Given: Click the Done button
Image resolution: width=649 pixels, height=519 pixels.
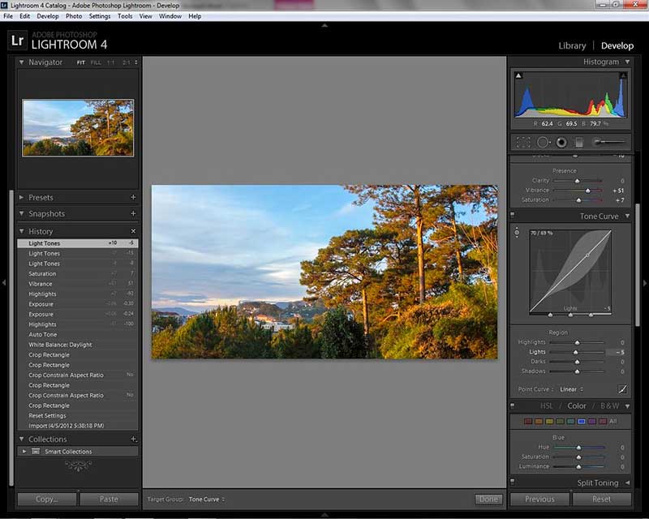Looking at the screenshot, I should point(488,500).
